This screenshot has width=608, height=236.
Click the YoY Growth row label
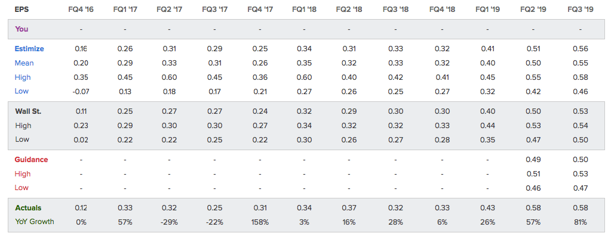point(35,222)
